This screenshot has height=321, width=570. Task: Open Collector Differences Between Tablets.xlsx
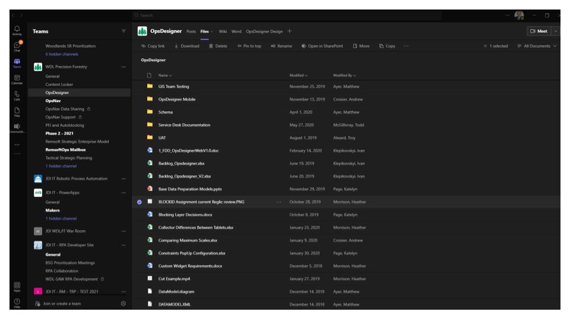point(196,228)
